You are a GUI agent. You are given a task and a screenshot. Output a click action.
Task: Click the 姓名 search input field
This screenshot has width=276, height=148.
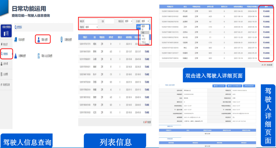109,21
